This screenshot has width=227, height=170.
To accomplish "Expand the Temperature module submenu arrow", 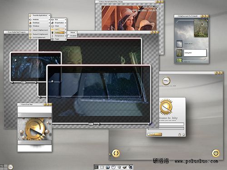I will 65,36.
